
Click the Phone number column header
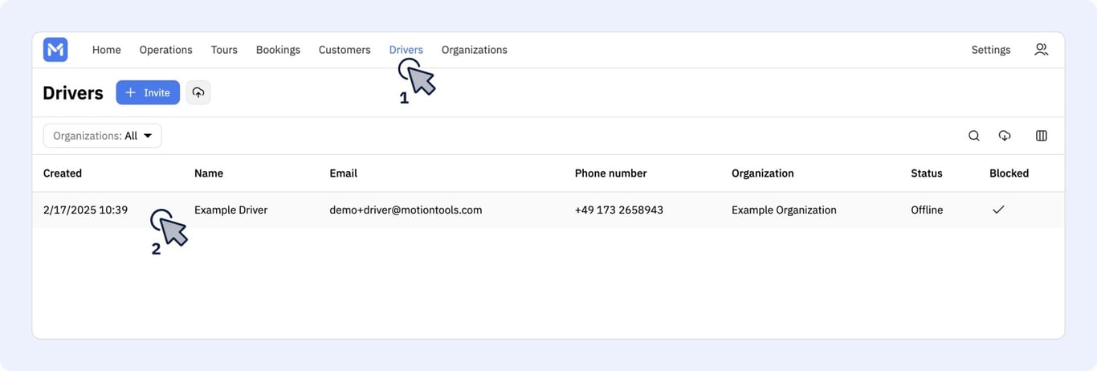[610, 173]
